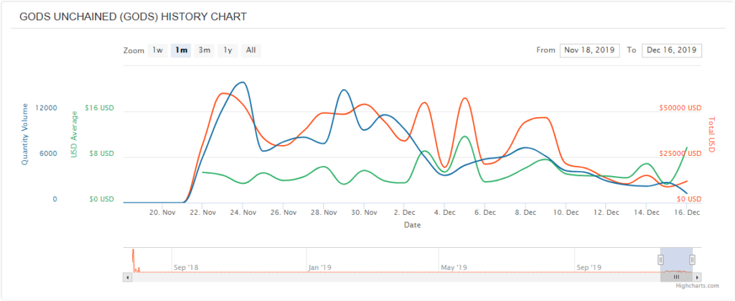This screenshot has width=735, height=301.
Task: Click the blue line peak near 24. Nov
Action: [243, 83]
